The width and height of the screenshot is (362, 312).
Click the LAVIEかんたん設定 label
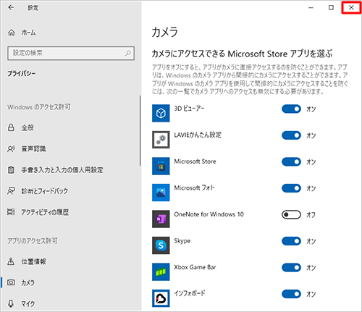[198, 135]
